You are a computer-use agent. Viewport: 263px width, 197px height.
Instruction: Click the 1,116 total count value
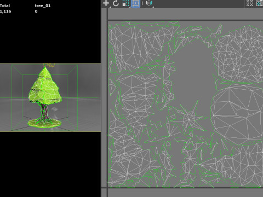pyautogui.click(x=5, y=11)
